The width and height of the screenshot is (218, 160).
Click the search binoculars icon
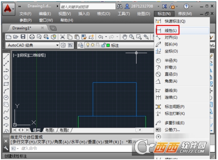click(x=120, y=6)
